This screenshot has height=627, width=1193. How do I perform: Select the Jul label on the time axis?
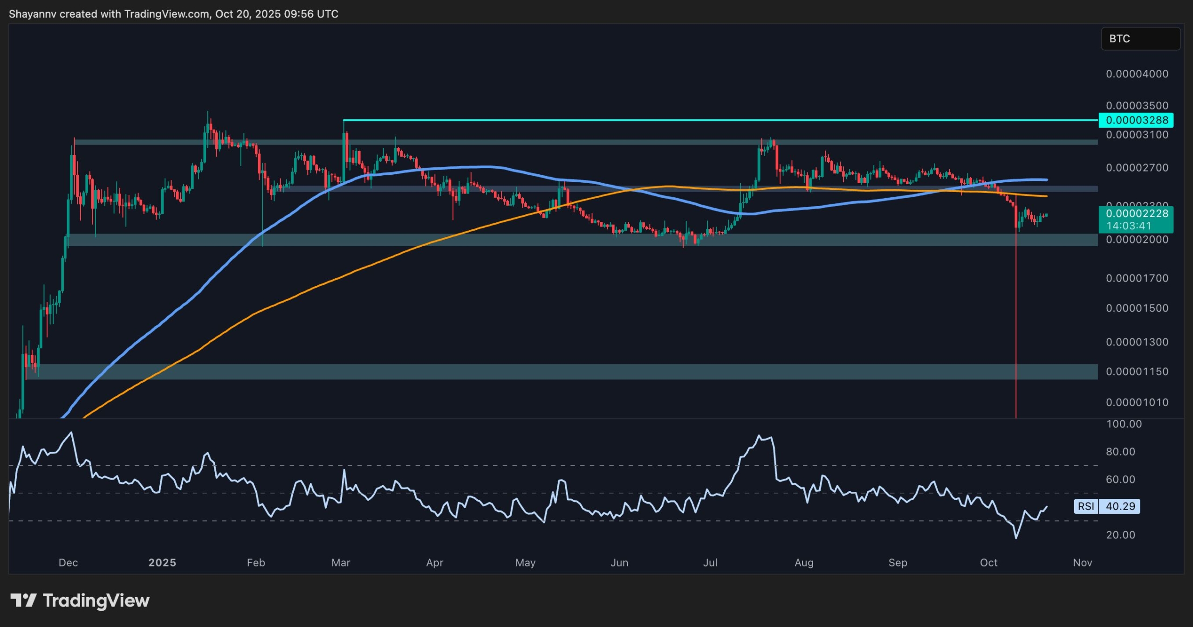pos(710,563)
